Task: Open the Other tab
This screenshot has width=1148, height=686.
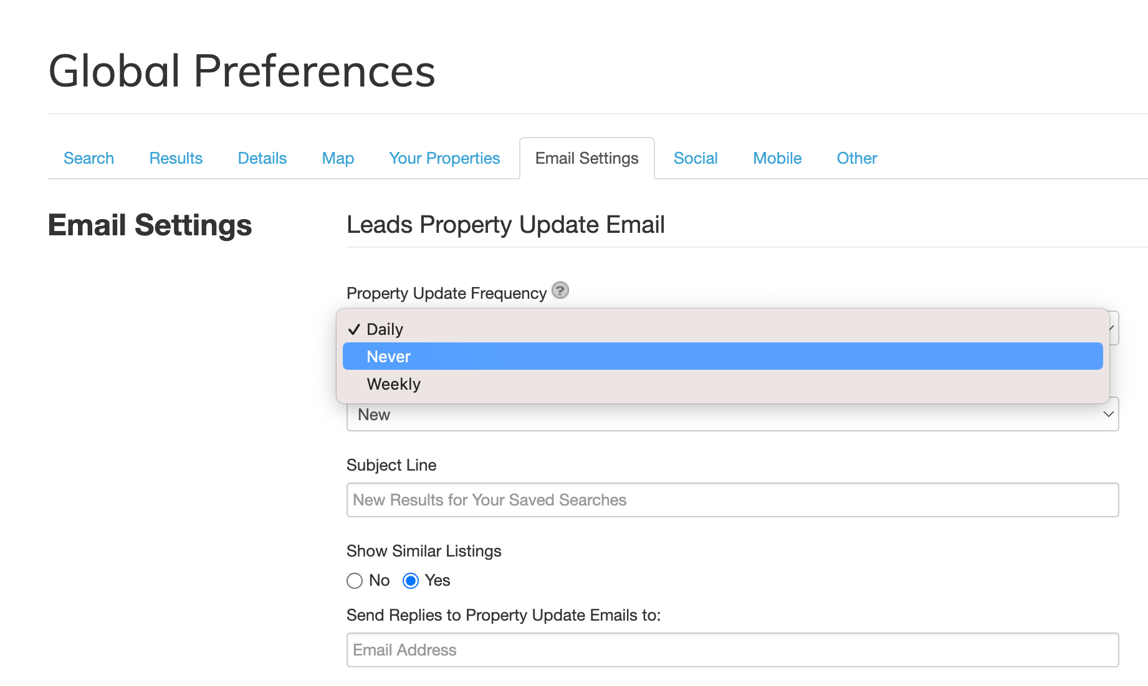Action: pos(856,158)
